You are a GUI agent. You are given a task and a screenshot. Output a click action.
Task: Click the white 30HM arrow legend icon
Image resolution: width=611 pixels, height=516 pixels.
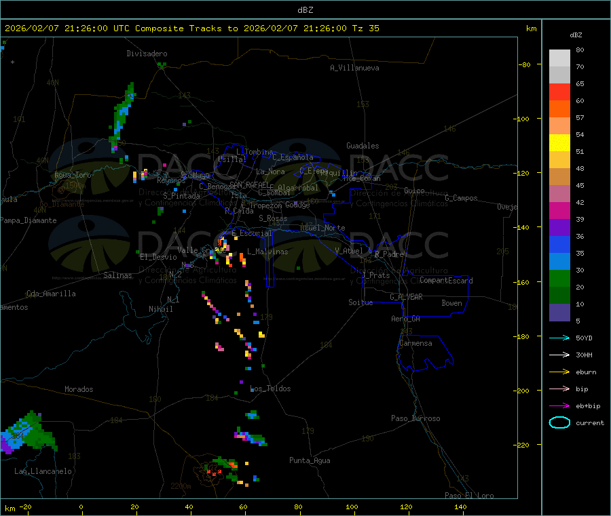pyautogui.click(x=559, y=355)
